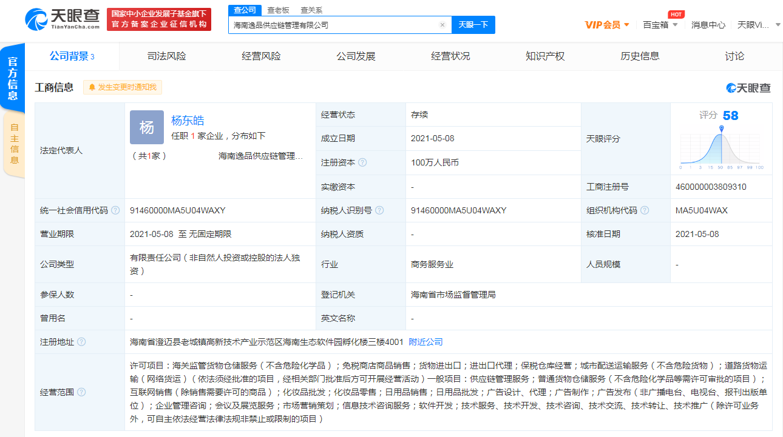This screenshot has height=437, width=783.
Task: Click help icon next to 组织机构代码
Action: tap(645, 210)
